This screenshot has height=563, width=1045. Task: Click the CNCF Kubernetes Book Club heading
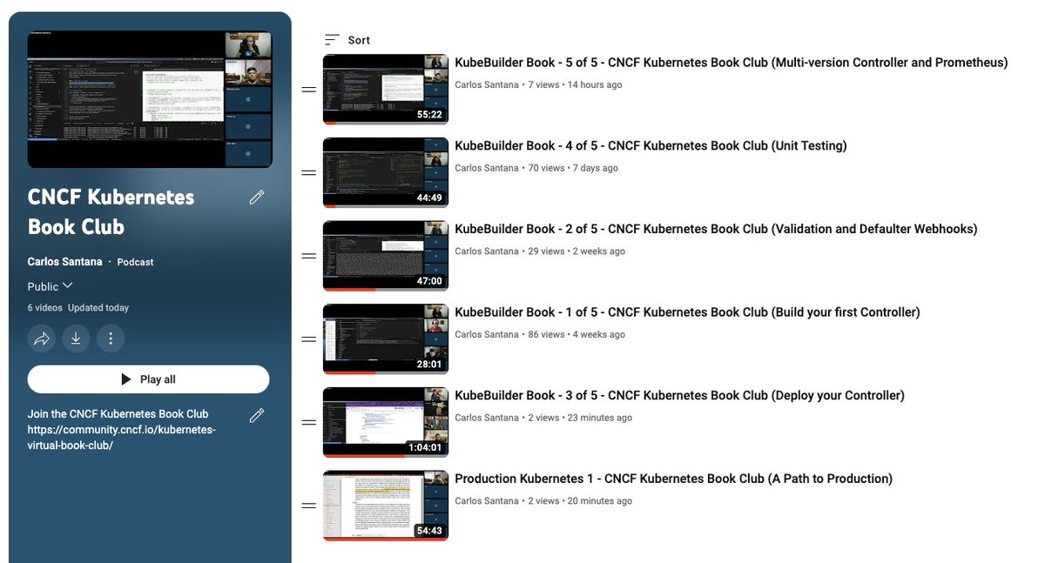click(x=111, y=211)
